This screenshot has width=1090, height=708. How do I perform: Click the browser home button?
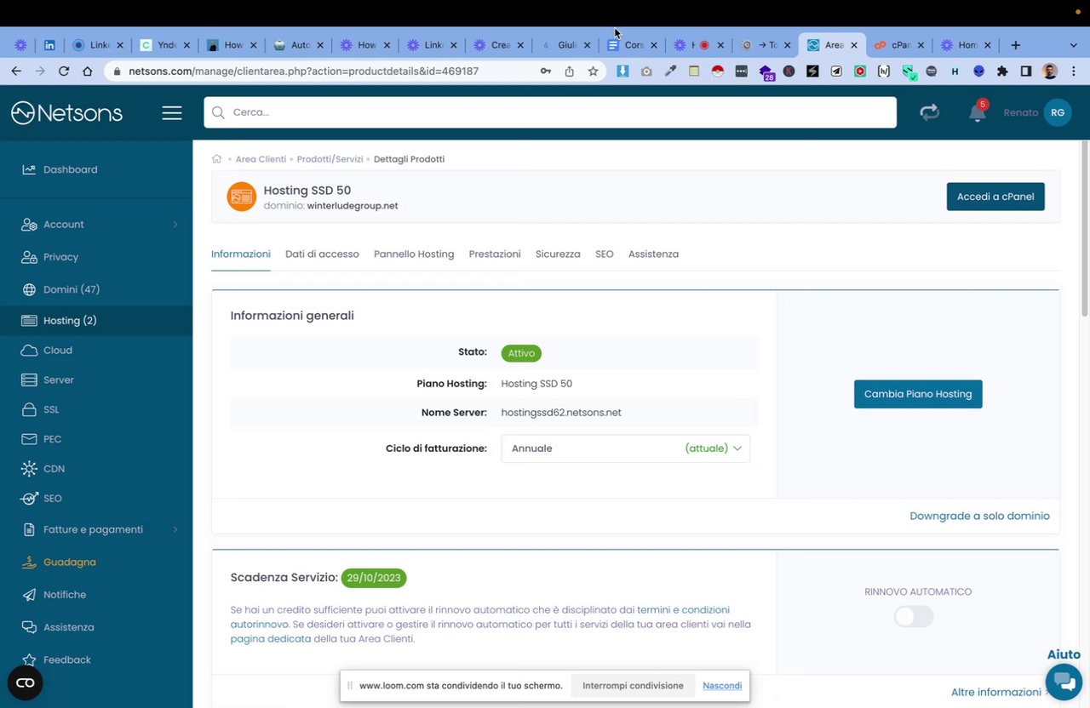[x=88, y=71]
